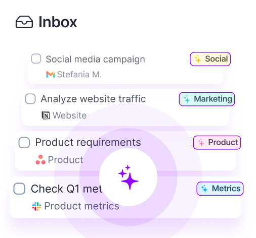Choose the pink Product label tag
Viewport: 256px width, 238px height.
pyautogui.click(x=217, y=143)
